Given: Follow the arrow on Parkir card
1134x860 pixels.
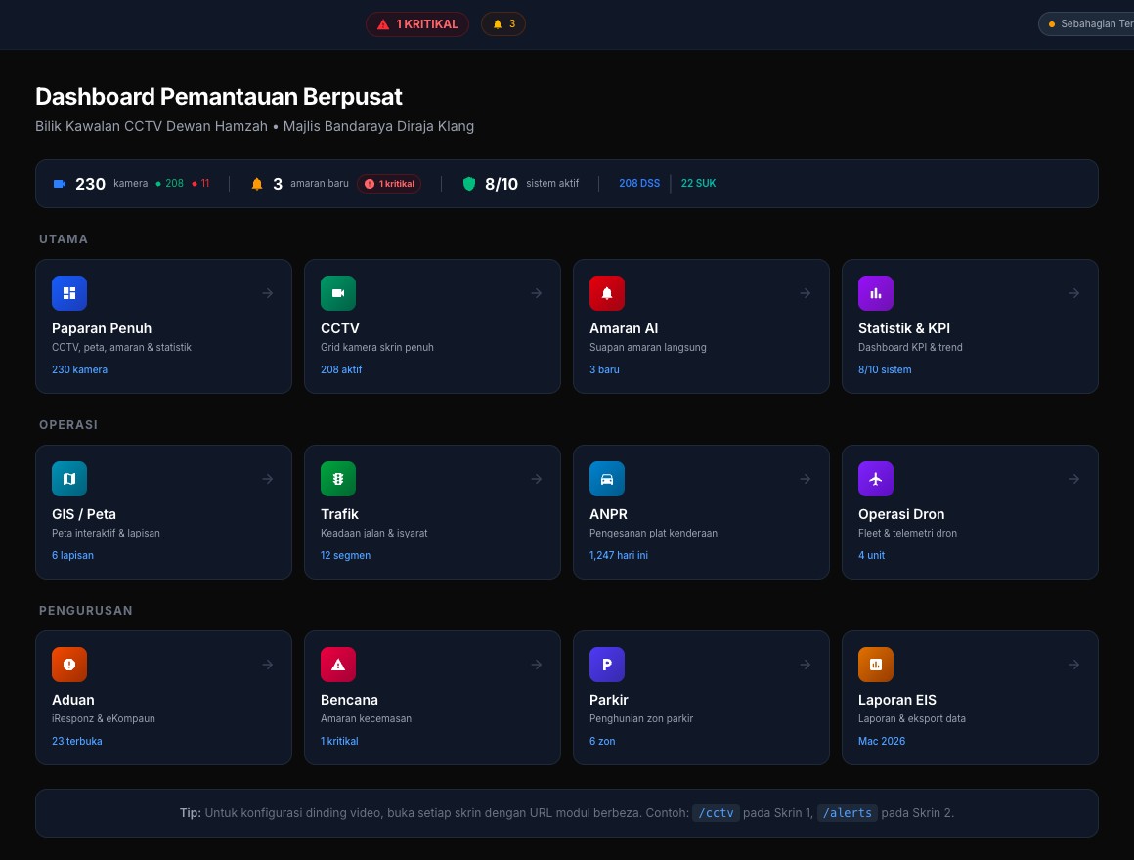Looking at the screenshot, I should point(805,665).
